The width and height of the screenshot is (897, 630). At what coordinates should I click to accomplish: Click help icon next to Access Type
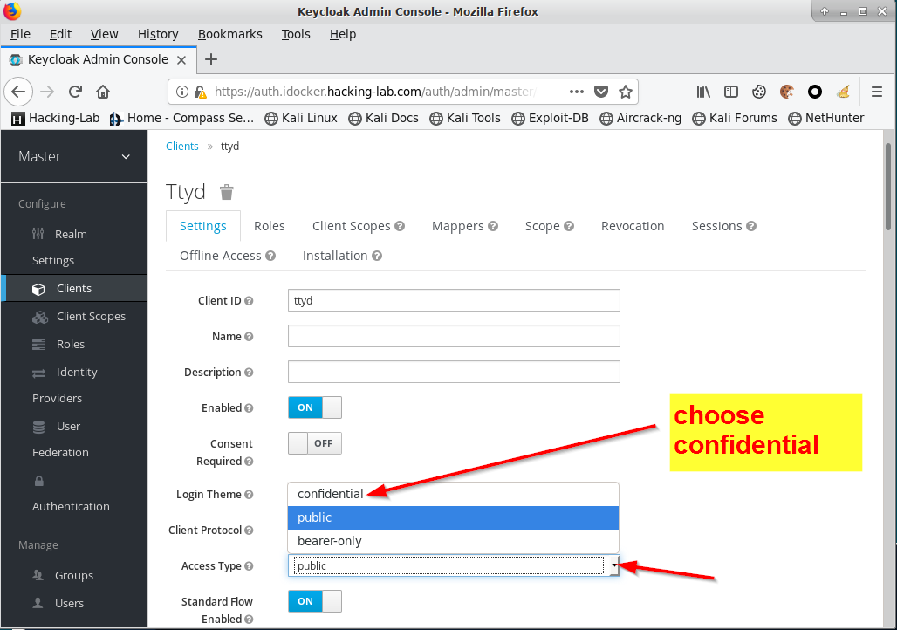(249, 566)
